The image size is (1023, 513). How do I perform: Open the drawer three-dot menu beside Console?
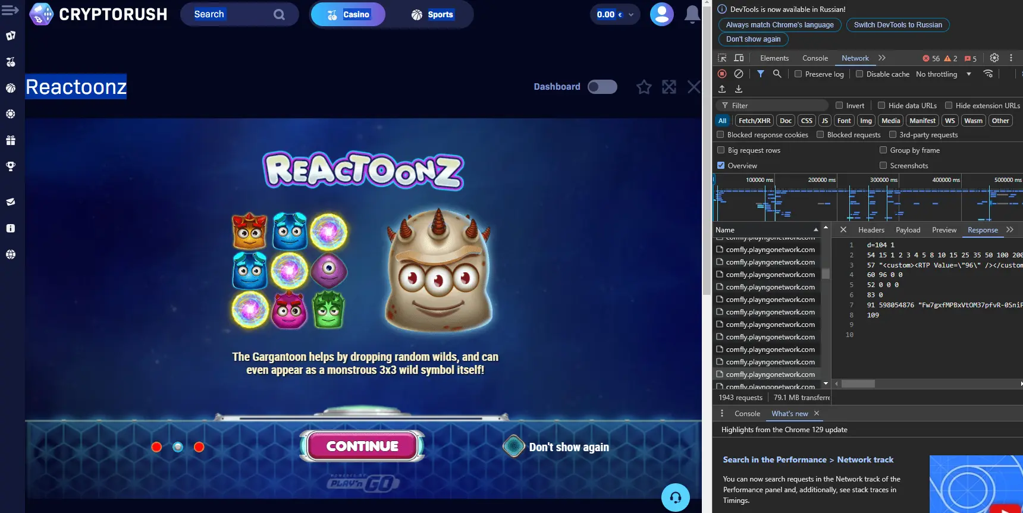pos(722,413)
